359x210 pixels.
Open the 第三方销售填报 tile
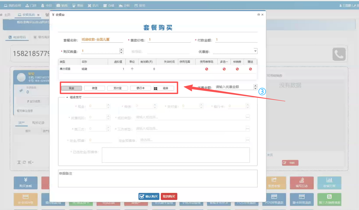pos(329,199)
